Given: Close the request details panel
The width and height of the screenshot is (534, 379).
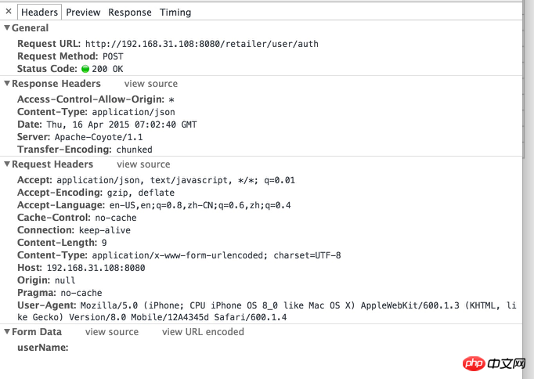Looking at the screenshot, I should point(9,11).
